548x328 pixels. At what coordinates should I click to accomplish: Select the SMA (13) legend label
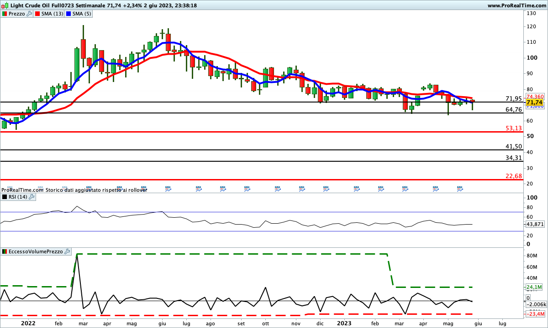click(53, 14)
